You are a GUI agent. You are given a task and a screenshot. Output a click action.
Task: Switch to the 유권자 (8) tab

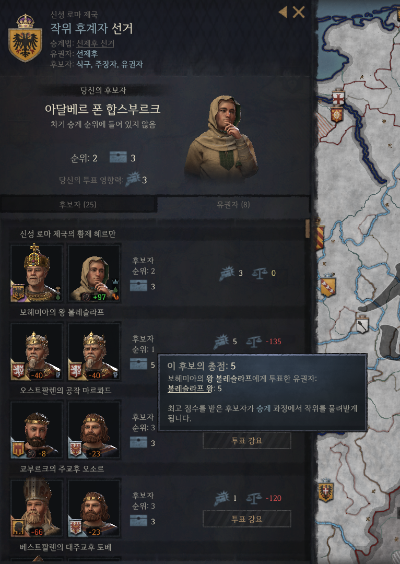(233, 204)
